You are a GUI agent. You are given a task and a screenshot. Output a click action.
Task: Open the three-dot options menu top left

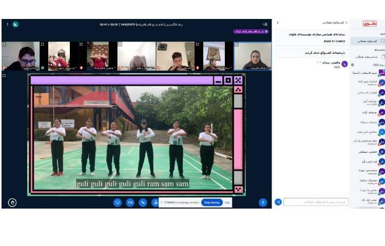7,24
